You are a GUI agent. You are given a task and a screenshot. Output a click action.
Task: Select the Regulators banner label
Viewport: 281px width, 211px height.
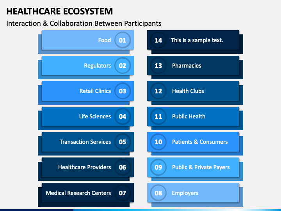pos(98,66)
